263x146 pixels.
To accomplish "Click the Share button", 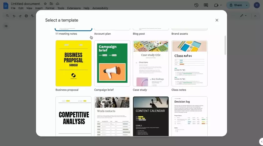I will coord(236,5).
